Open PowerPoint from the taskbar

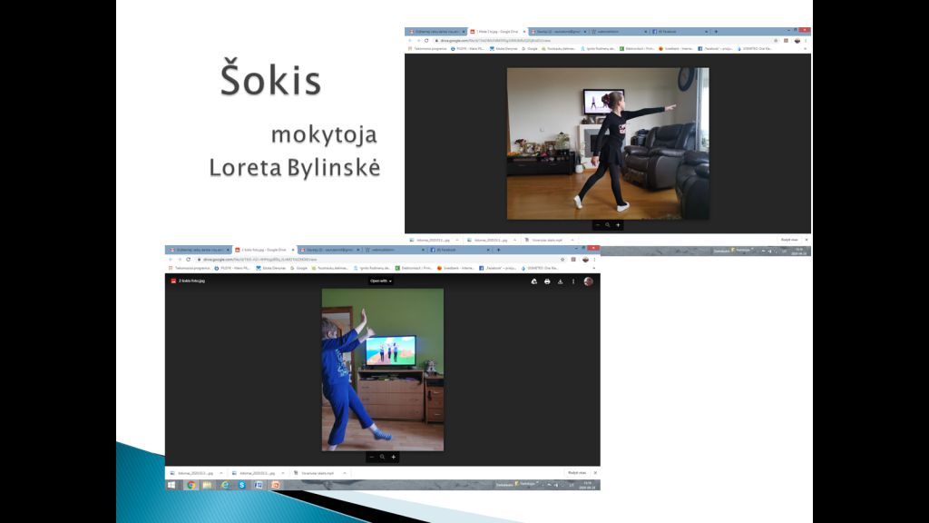(276, 485)
